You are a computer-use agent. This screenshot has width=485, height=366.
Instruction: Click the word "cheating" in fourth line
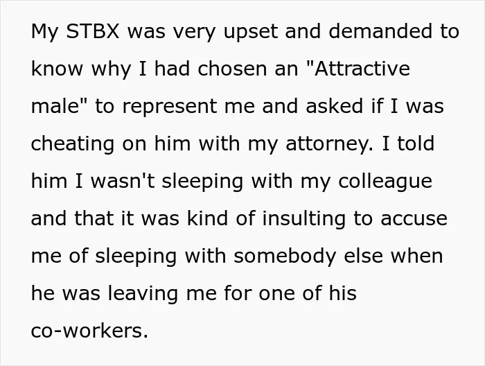[x=73, y=145]
